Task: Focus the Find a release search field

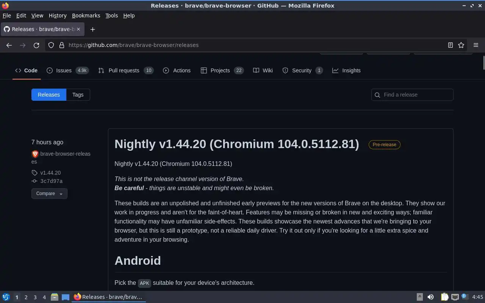Action: click(x=412, y=95)
